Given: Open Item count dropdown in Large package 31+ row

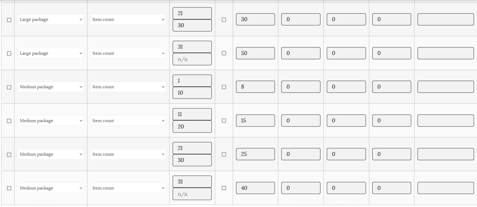Looking at the screenshot, I should (x=128, y=53).
